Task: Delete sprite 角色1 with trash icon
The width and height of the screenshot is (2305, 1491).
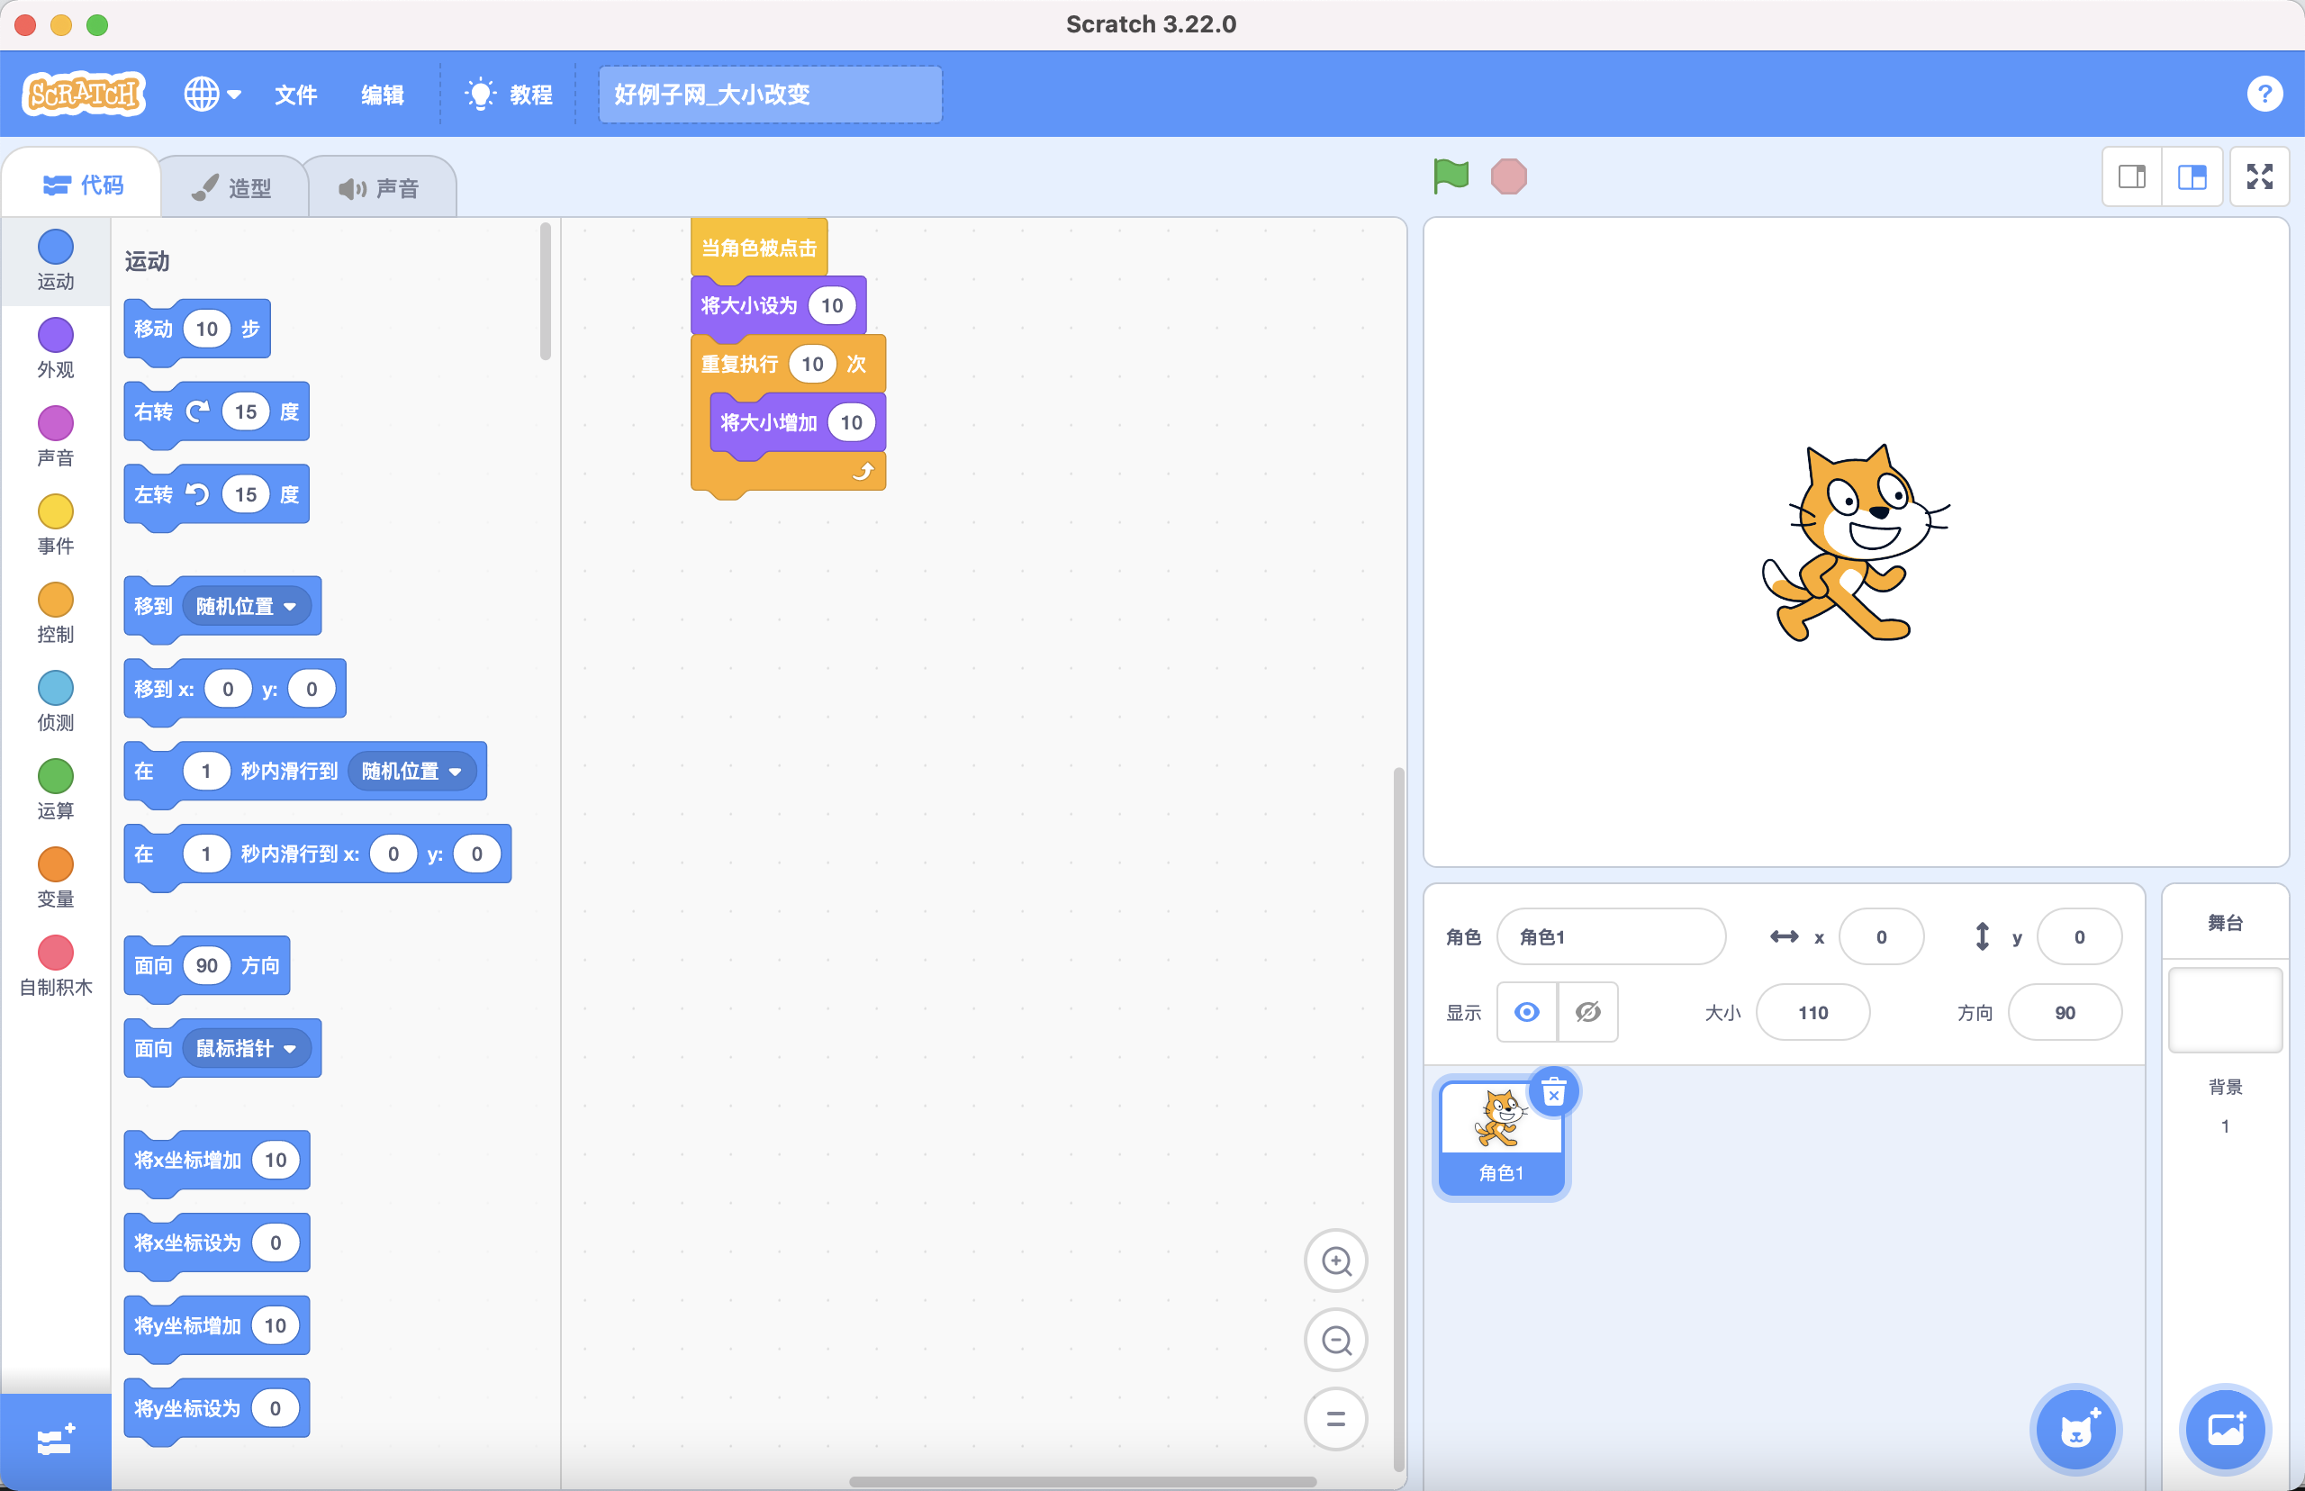Action: click(x=1554, y=1092)
